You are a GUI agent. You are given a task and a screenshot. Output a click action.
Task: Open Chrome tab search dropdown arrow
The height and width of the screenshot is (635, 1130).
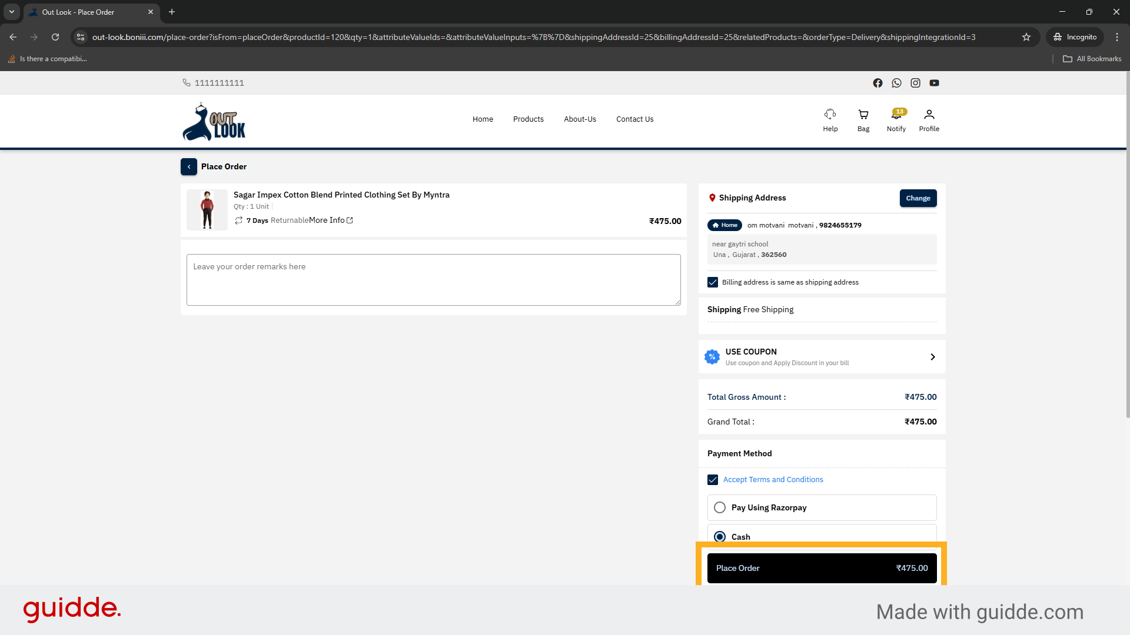(x=11, y=12)
